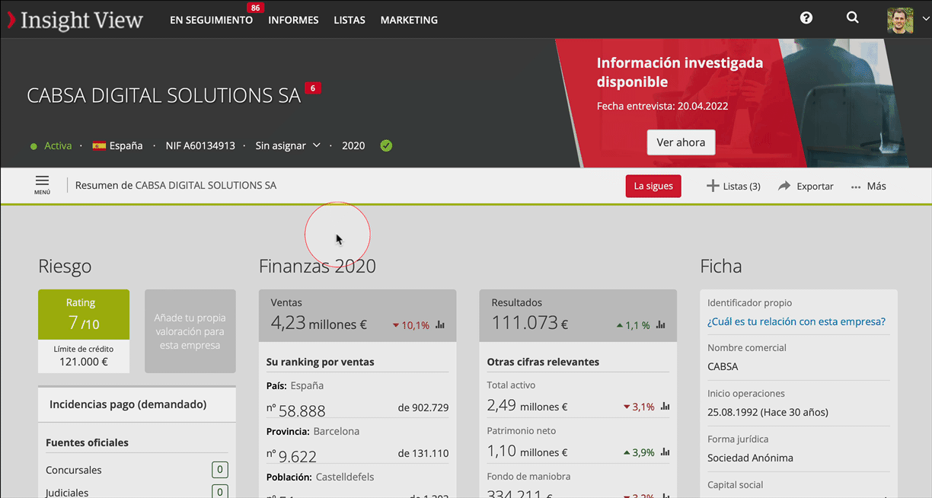This screenshot has height=498, width=932.
Task: Click ¿Cuál es tu relación con esta empresa? link
Action: point(796,321)
